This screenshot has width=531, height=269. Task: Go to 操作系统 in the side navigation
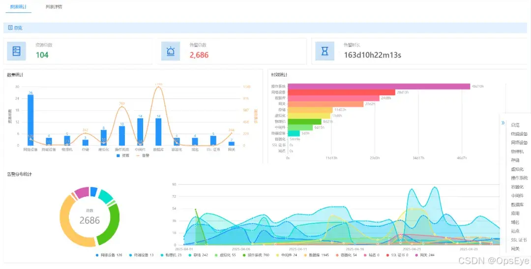[x=519, y=178]
